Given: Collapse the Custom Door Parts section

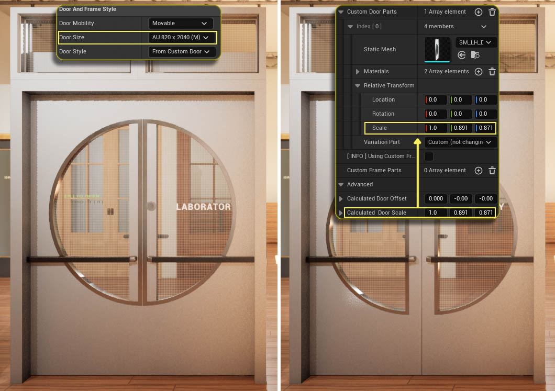Looking at the screenshot, I should (x=341, y=12).
